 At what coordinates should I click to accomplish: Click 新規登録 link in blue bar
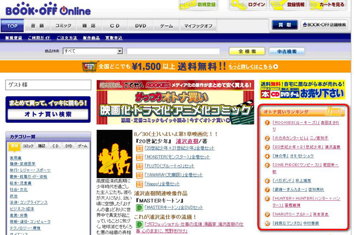14,38
